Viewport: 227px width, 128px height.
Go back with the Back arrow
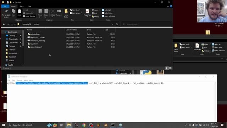(4, 24)
